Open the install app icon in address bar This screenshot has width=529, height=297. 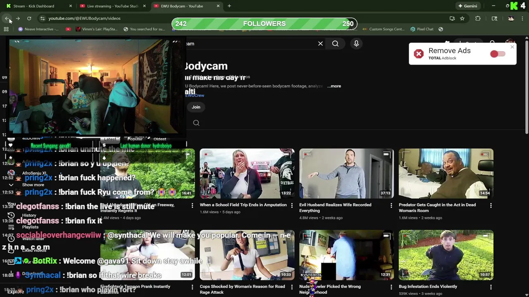(452, 18)
